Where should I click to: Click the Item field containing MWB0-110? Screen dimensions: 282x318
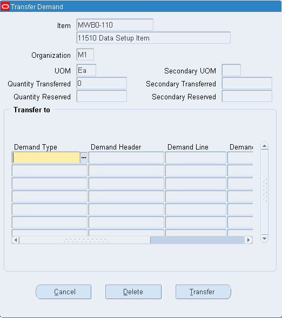tap(115, 25)
